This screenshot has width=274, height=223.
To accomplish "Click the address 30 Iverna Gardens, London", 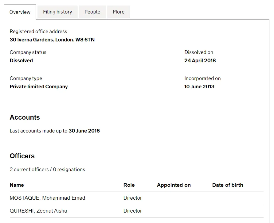I will click(52, 40).
